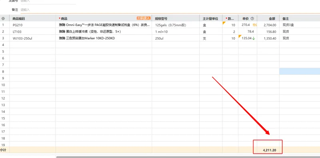Select row number 19

pos(3,145)
